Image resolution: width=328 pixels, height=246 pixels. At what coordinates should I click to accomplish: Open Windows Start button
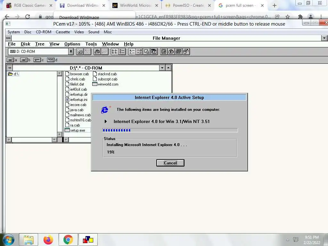9,240
